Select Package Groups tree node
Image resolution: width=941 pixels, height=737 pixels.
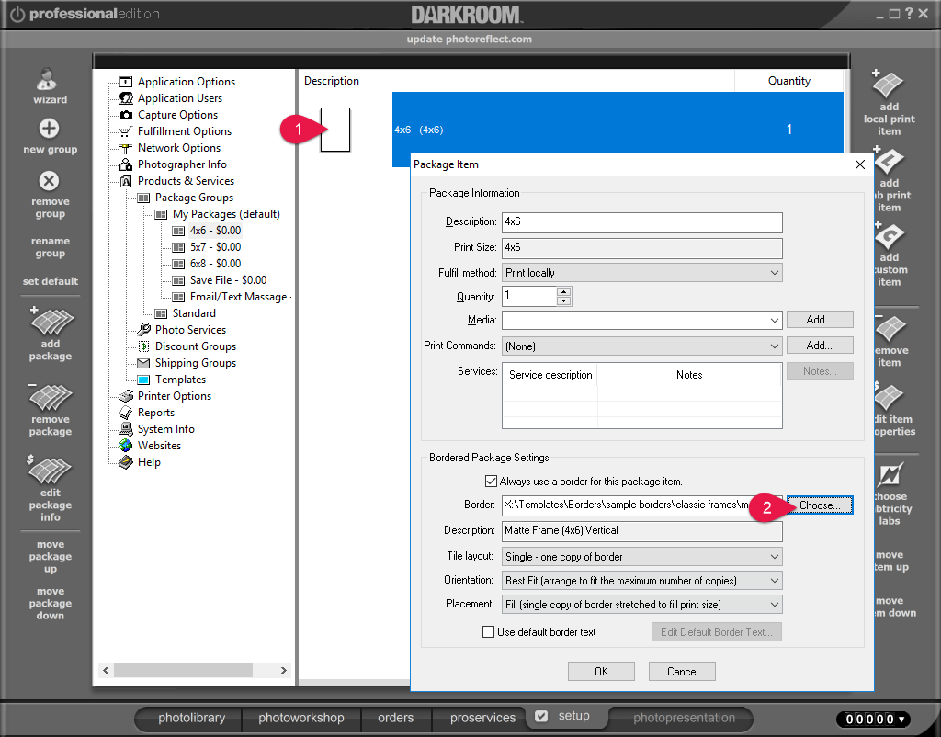tap(194, 198)
